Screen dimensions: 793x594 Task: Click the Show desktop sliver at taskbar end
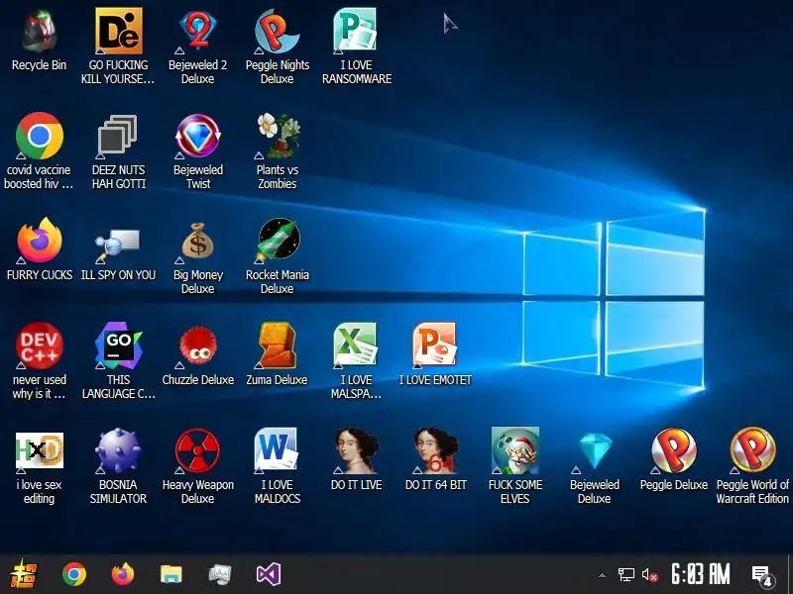coord(790,574)
